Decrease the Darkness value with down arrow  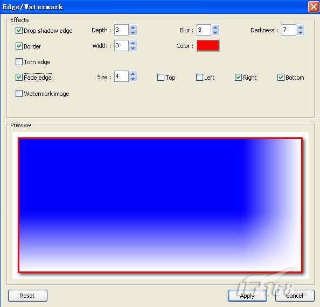tap(301, 33)
